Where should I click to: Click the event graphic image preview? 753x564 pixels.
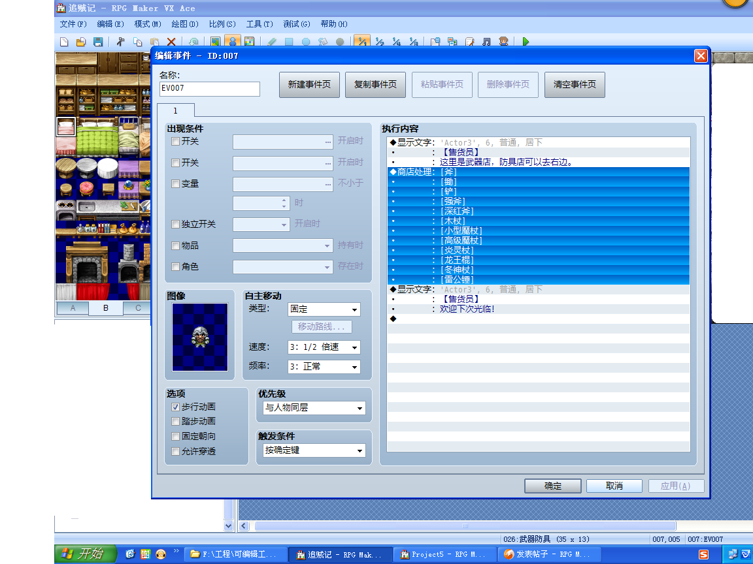[200, 337]
